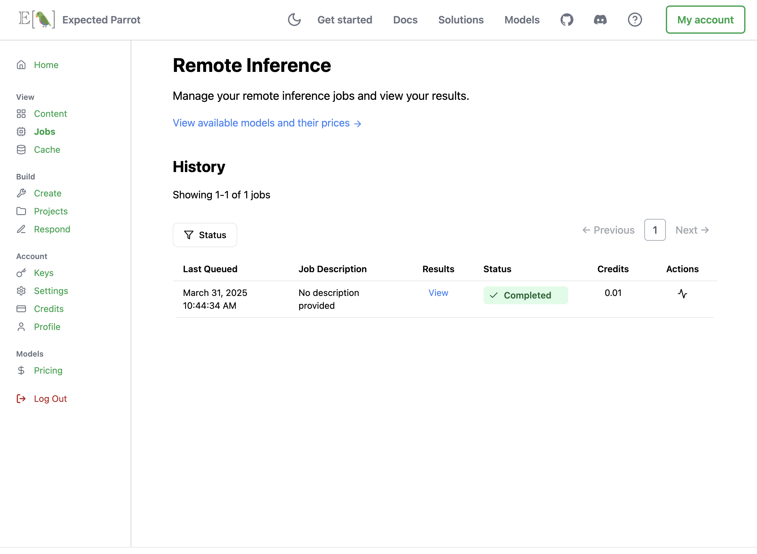View results of the completed job
757x554 pixels.
coord(438,293)
